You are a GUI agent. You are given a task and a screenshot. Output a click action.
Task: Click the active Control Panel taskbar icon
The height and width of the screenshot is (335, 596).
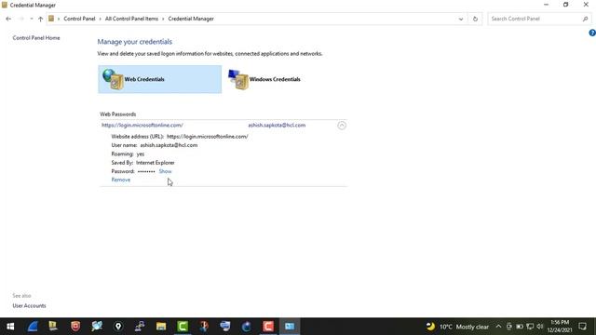point(290,327)
